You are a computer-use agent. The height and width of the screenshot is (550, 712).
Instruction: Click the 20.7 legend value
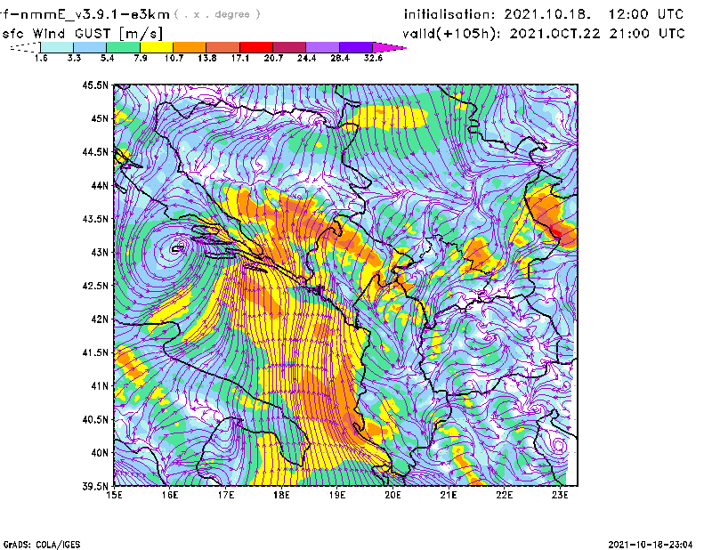coord(273,58)
